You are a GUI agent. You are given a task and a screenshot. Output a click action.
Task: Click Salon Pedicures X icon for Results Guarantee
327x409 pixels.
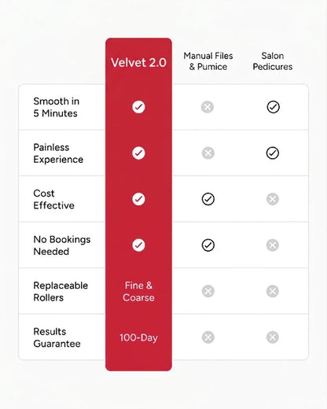coord(273,337)
